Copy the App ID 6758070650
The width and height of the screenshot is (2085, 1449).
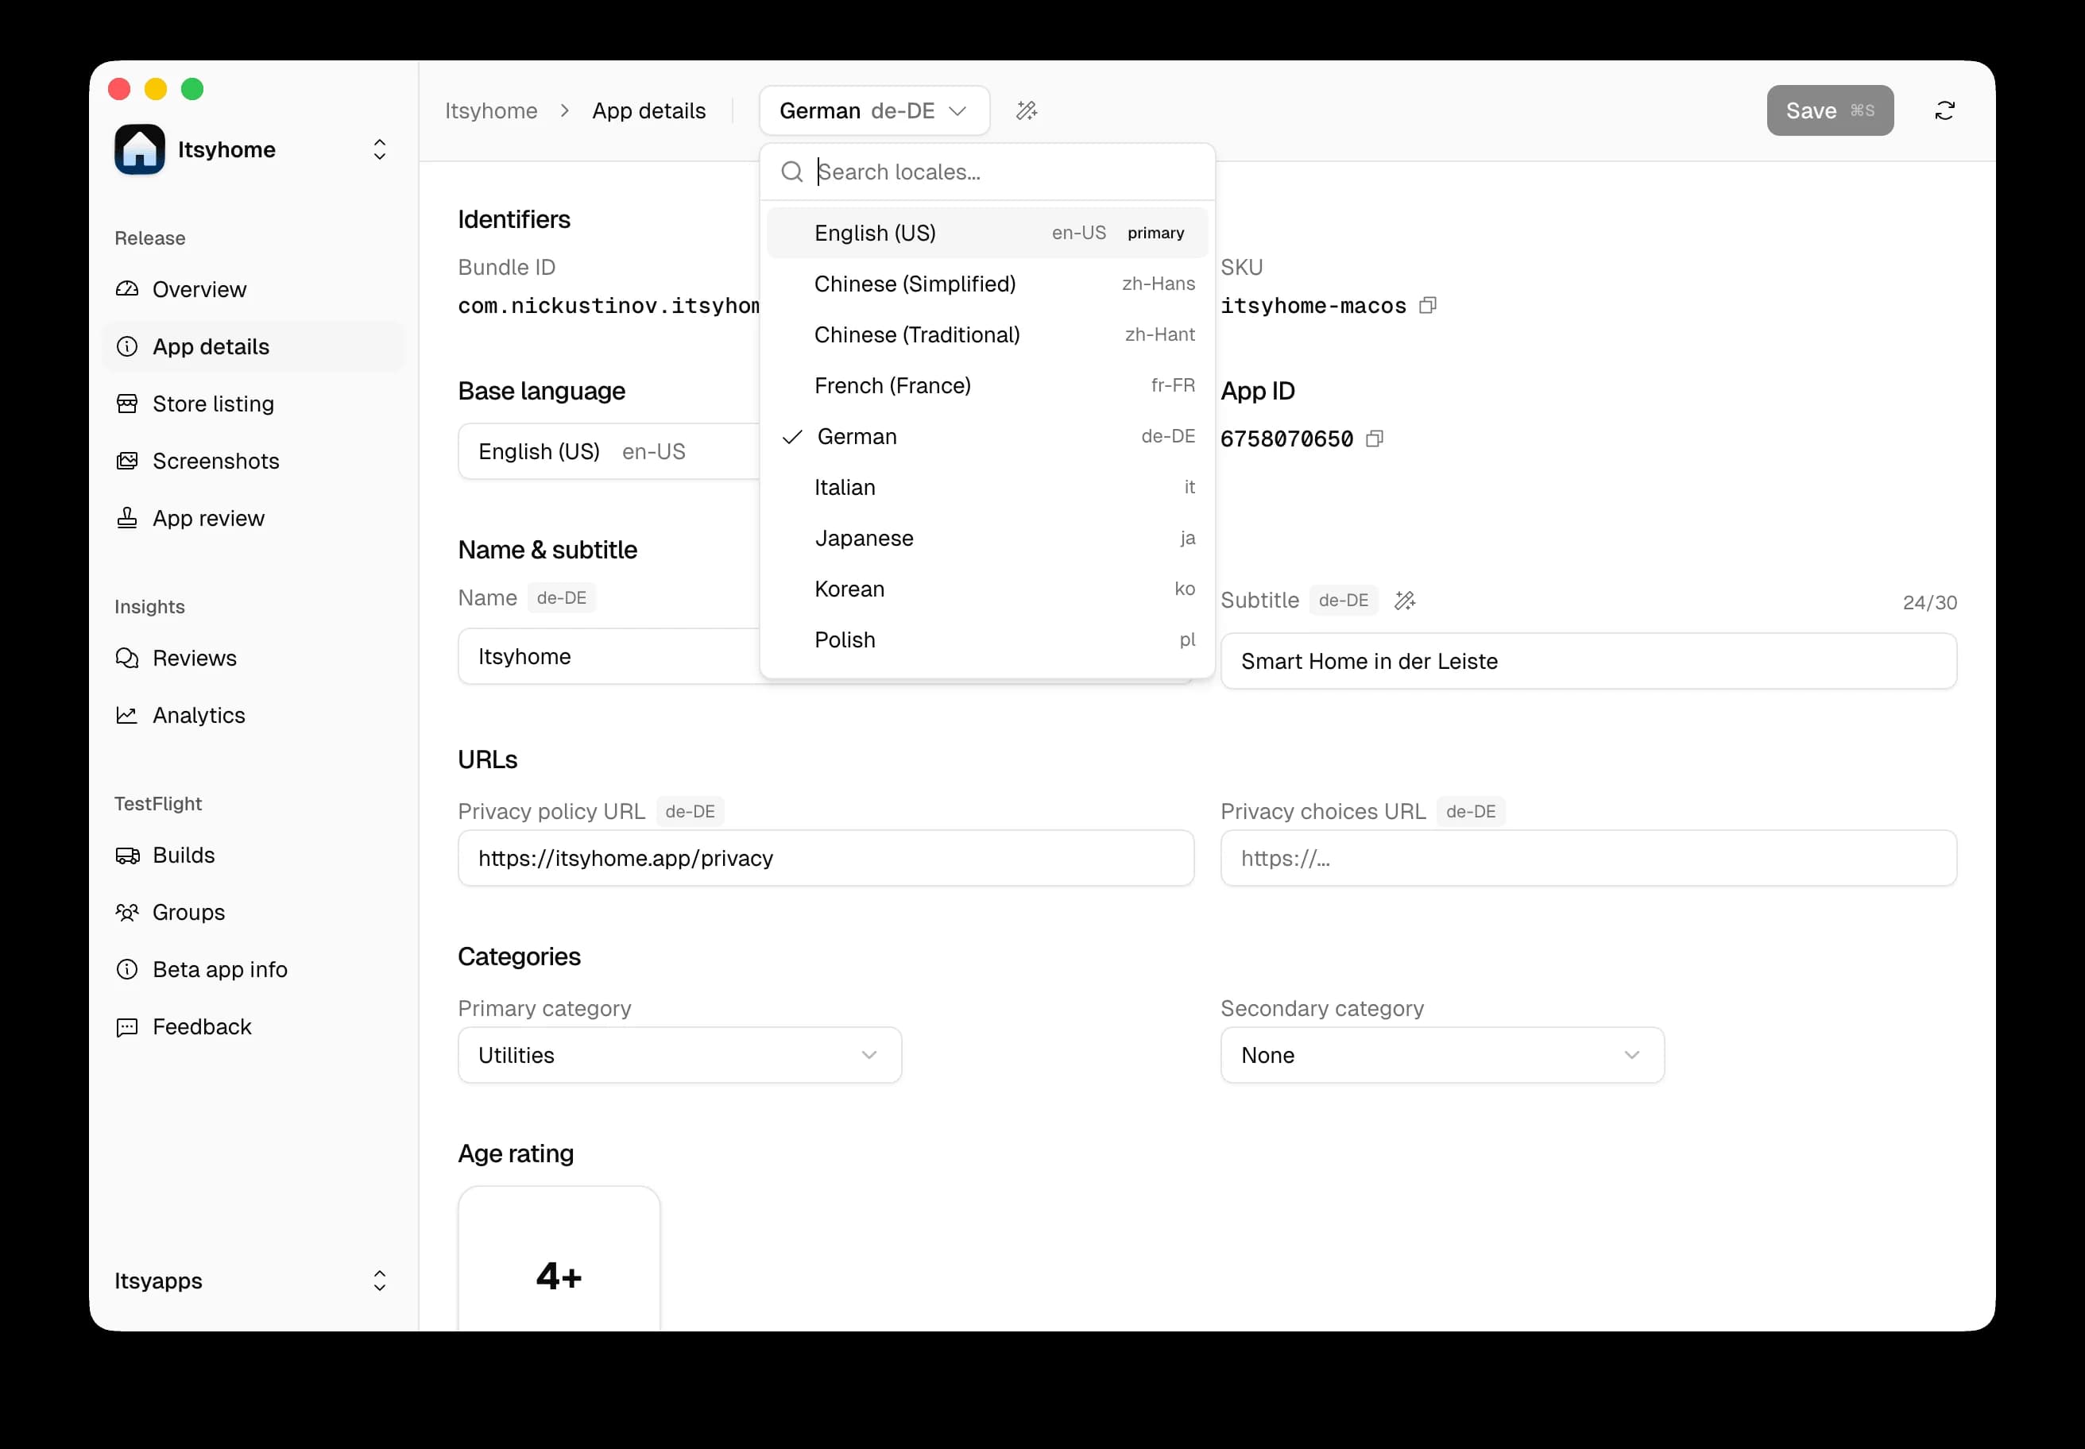click(x=1374, y=439)
